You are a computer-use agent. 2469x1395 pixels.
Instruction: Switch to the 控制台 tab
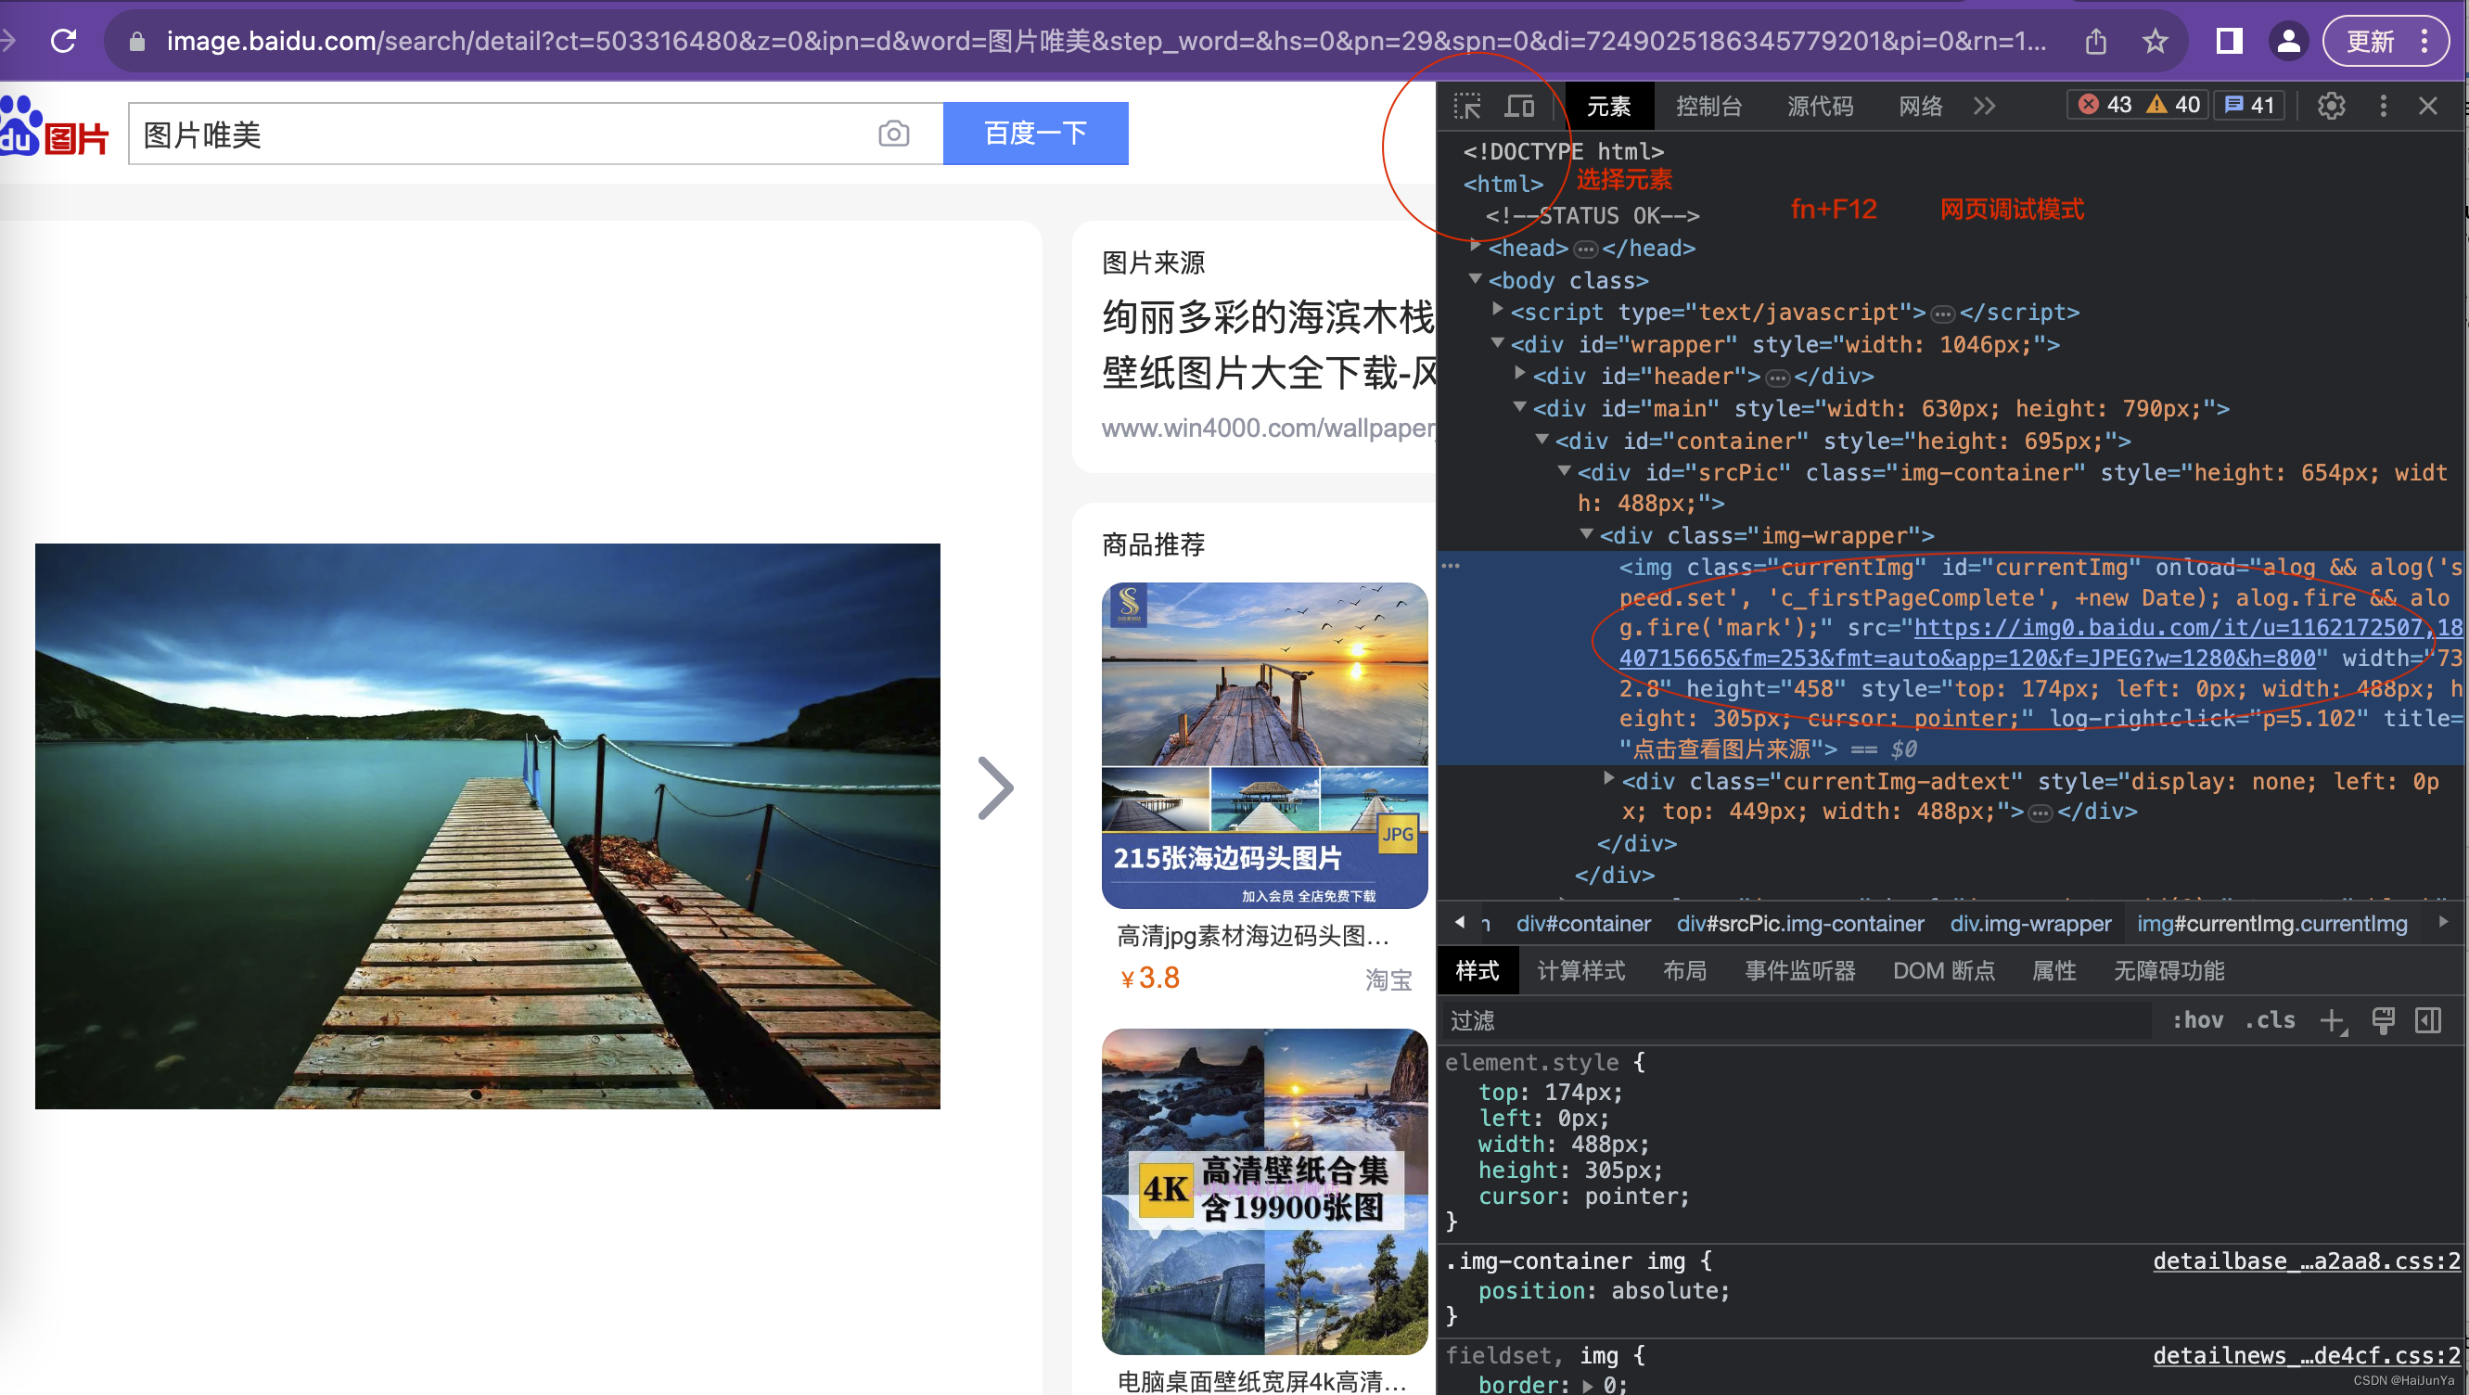tap(1709, 106)
